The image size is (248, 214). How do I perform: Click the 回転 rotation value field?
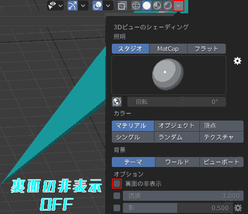(x=177, y=102)
